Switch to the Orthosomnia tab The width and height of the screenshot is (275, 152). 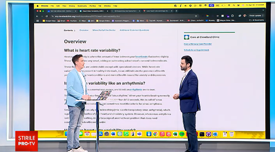[x=126, y=11]
